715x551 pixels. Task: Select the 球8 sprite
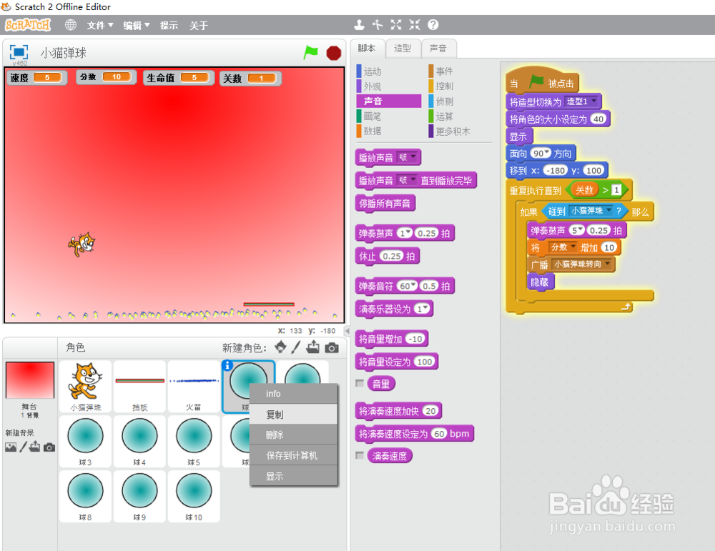(x=85, y=496)
